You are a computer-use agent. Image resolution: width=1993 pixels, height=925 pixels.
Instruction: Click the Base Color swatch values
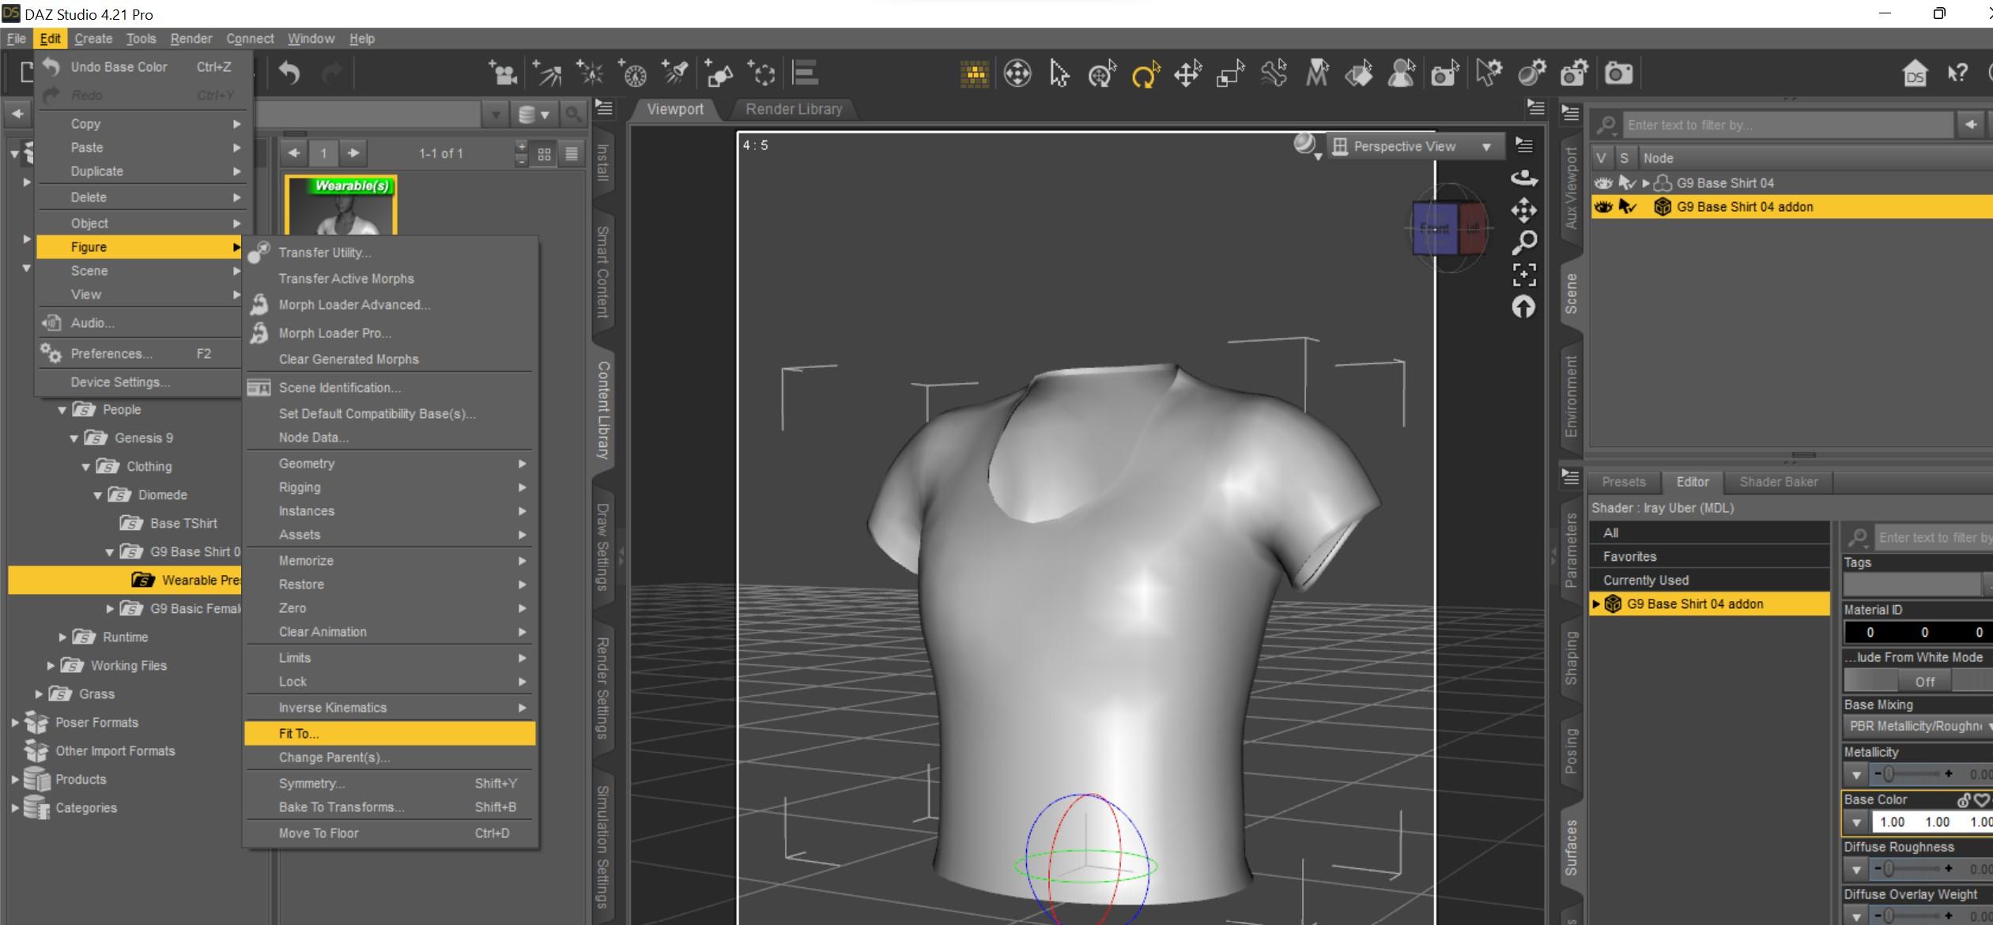tap(1933, 822)
